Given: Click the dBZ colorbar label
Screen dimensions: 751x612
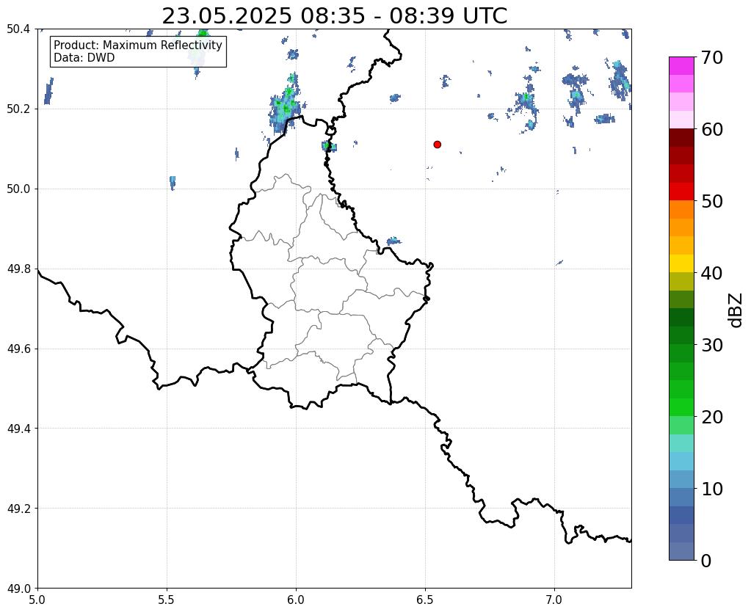Looking at the screenshot, I should point(736,310).
